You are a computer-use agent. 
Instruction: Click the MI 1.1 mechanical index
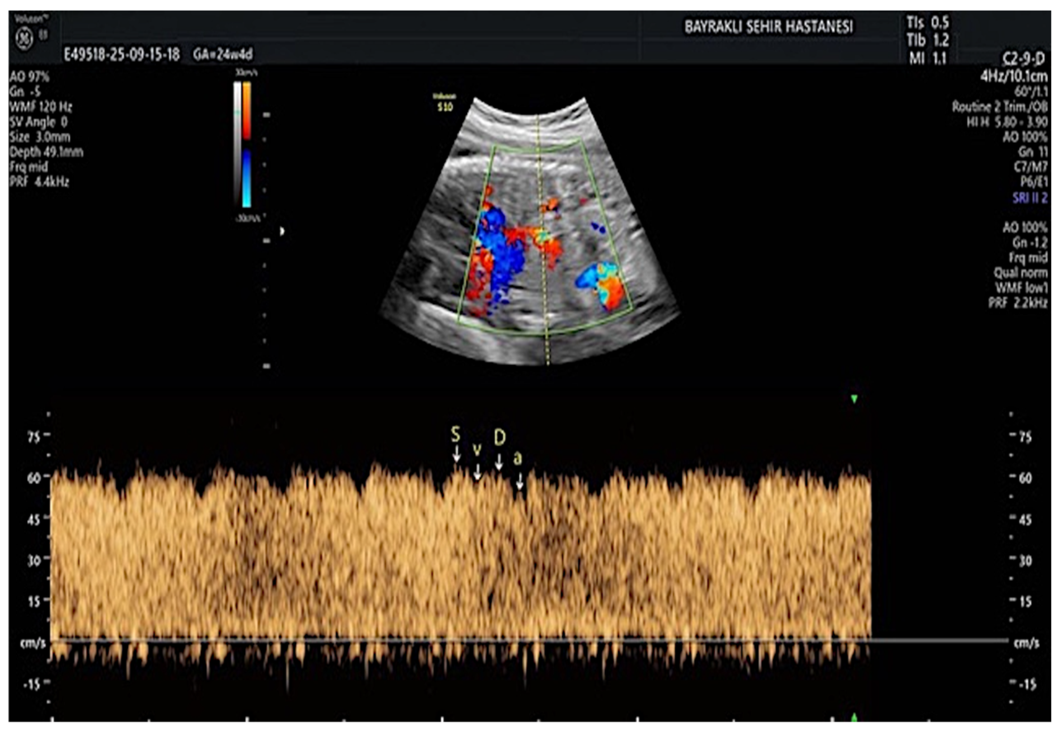pos(928,59)
